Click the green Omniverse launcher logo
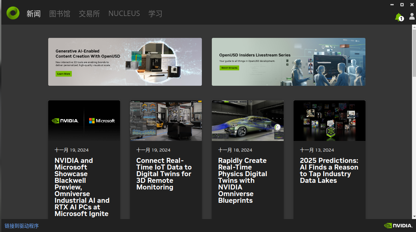The height and width of the screenshot is (232, 416). pyautogui.click(x=13, y=13)
